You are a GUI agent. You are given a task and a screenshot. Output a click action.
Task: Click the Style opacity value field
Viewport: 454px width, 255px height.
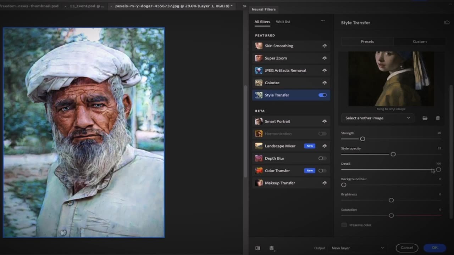click(439, 148)
